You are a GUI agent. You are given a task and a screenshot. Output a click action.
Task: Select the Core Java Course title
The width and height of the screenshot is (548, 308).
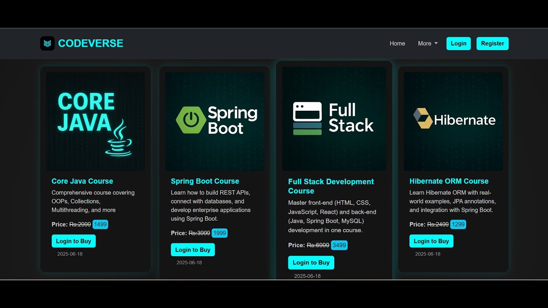(82, 181)
